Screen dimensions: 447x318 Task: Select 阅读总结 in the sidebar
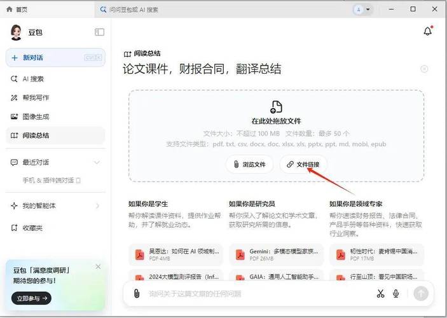pyautogui.click(x=55, y=135)
